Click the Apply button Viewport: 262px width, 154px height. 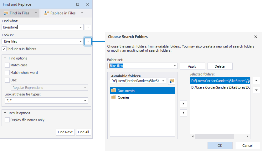[192, 66]
